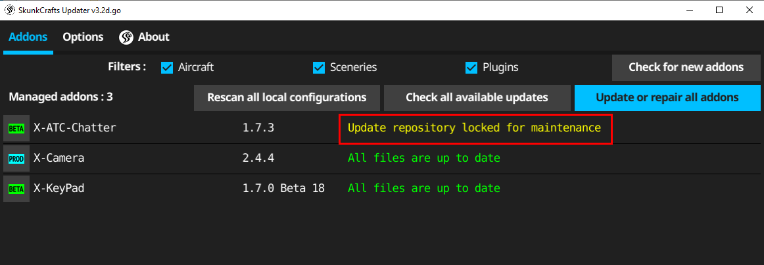764x265 pixels.
Task: Click the BETA badge icon beside X-KeyPad
Action: (x=16, y=189)
